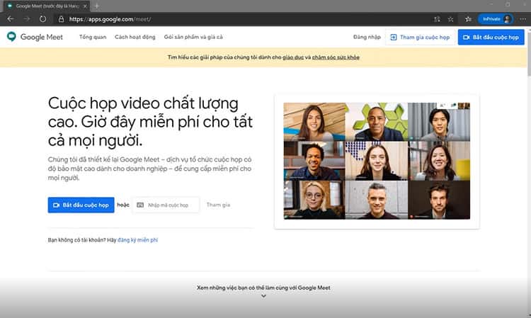The height and width of the screenshot is (318, 531).
Task: Click the Tham gia button beside code field
Action: [x=219, y=205]
